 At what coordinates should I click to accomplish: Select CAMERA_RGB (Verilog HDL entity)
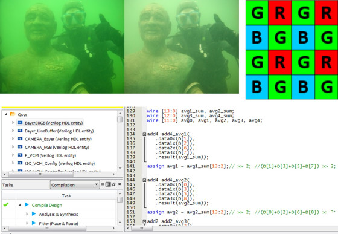coord(57,147)
